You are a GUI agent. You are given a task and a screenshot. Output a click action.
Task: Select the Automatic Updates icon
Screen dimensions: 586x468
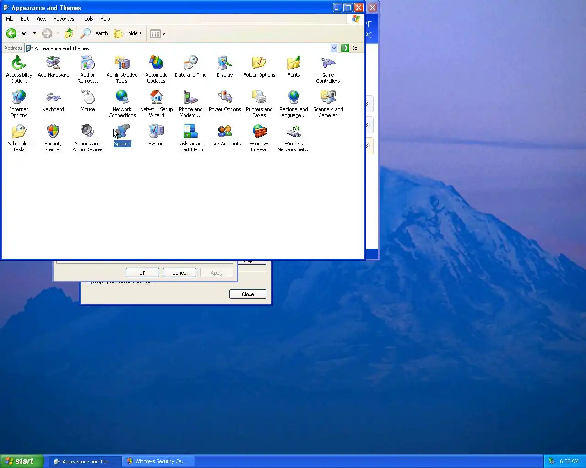pos(156,69)
